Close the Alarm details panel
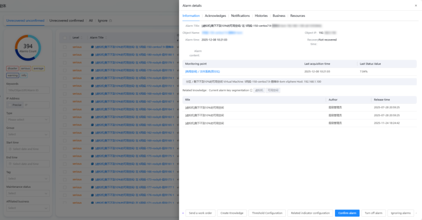 point(416,6)
